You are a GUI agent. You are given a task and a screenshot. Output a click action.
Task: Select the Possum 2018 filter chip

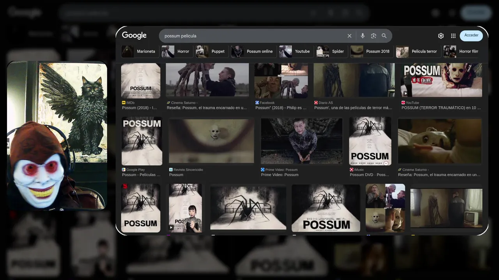372,51
